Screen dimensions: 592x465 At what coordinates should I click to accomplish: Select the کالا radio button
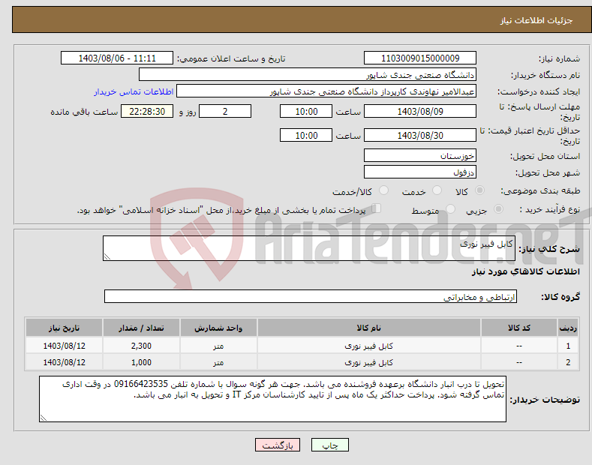click(480, 190)
